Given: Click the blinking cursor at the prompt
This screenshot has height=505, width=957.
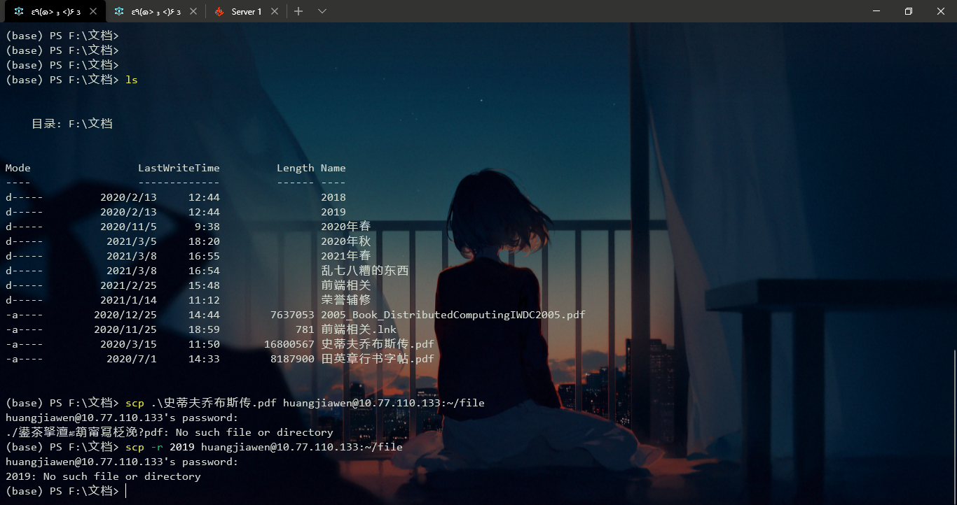Looking at the screenshot, I should click(126, 490).
